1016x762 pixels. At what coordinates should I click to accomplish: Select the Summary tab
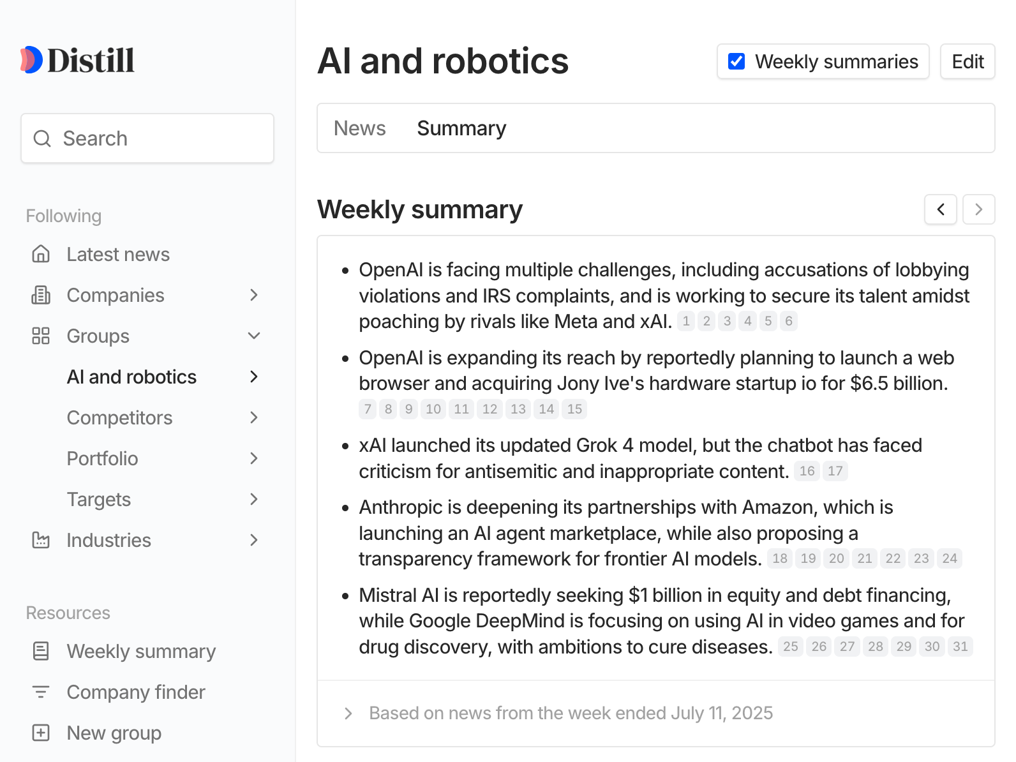pyautogui.click(x=461, y=128)
